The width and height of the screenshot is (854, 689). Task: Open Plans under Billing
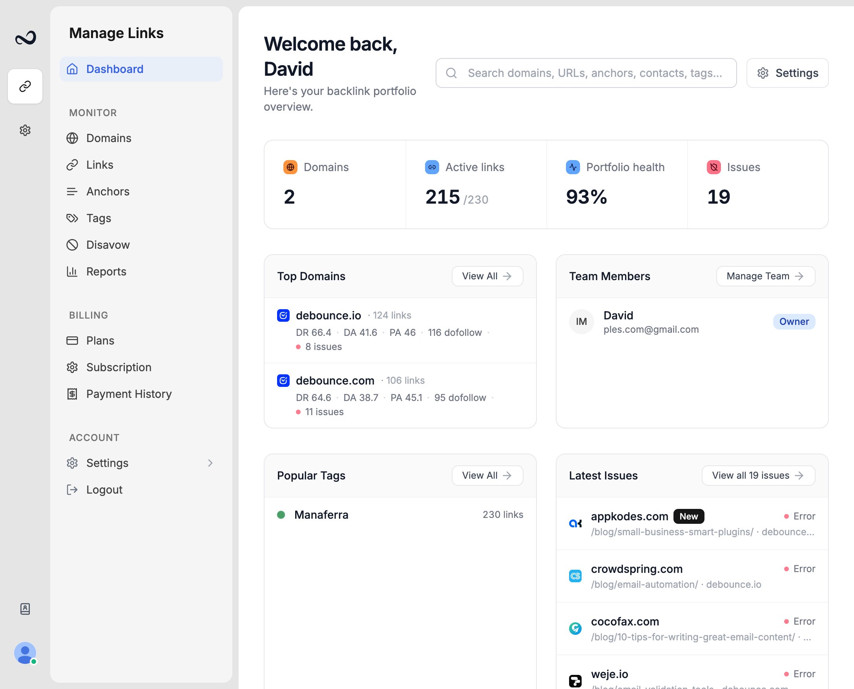tap(141, 341)
